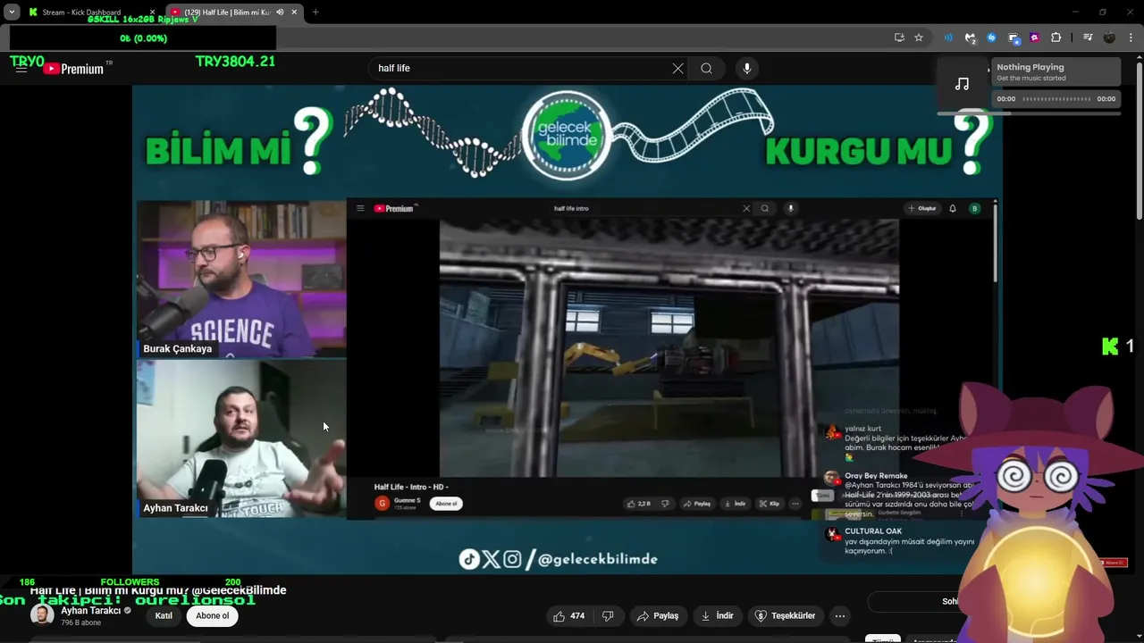Mute the Half Life tab audio icon
This screenshot has height=643, width=1144.
coord(280,13)
